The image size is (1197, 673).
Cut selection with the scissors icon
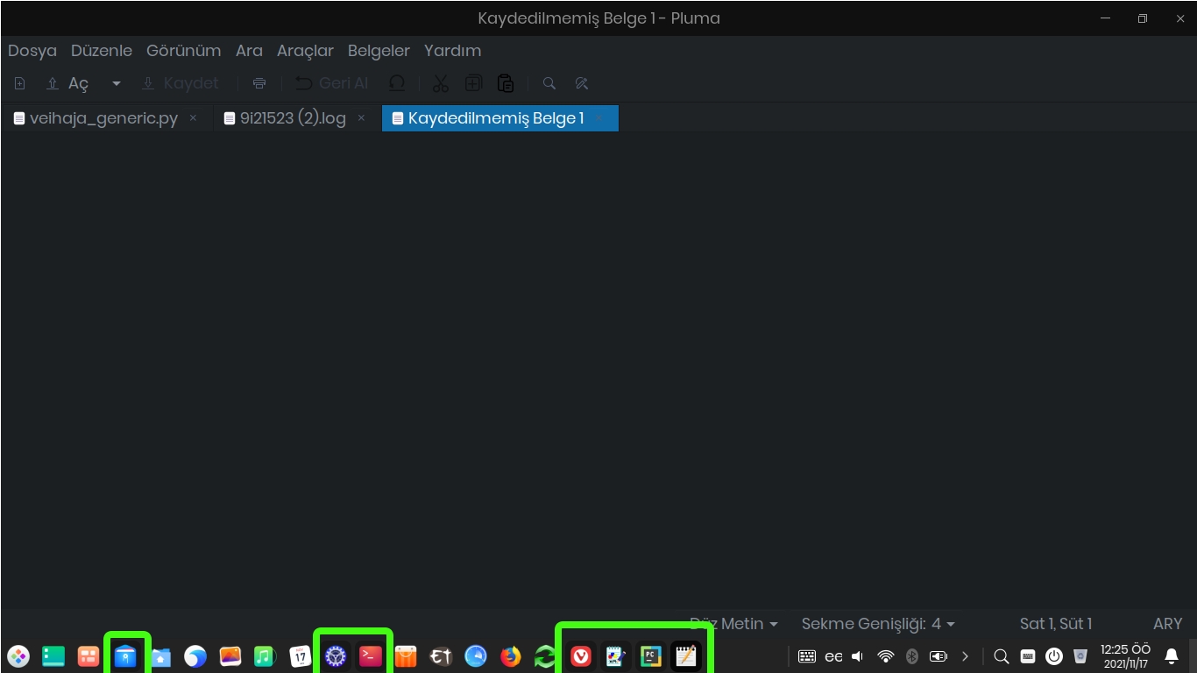[x=440, y=83]
